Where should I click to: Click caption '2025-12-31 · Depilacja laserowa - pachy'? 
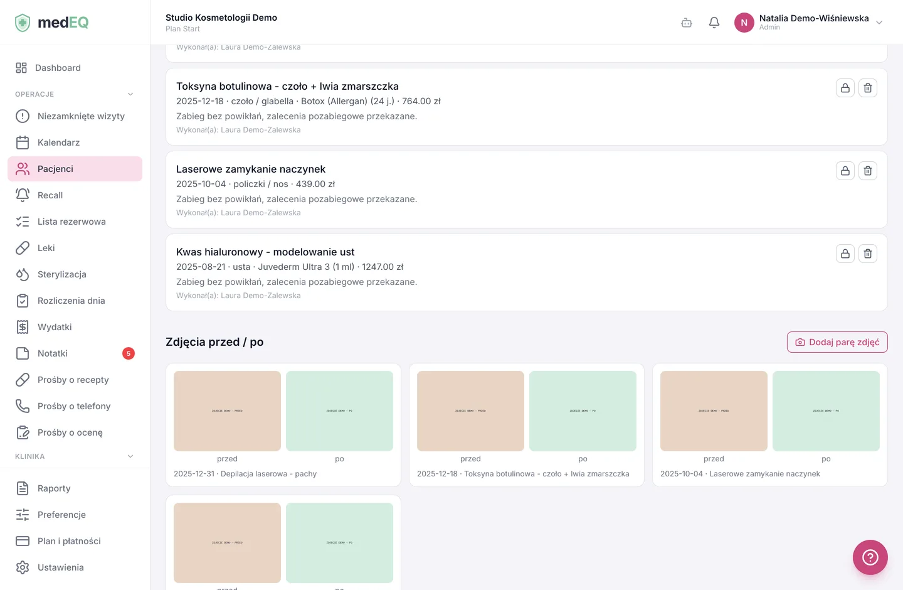pos(245,474)
